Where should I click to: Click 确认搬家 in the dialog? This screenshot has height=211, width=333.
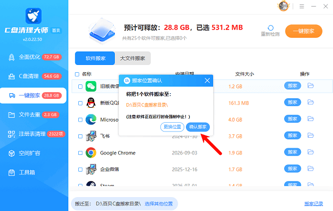198,127
